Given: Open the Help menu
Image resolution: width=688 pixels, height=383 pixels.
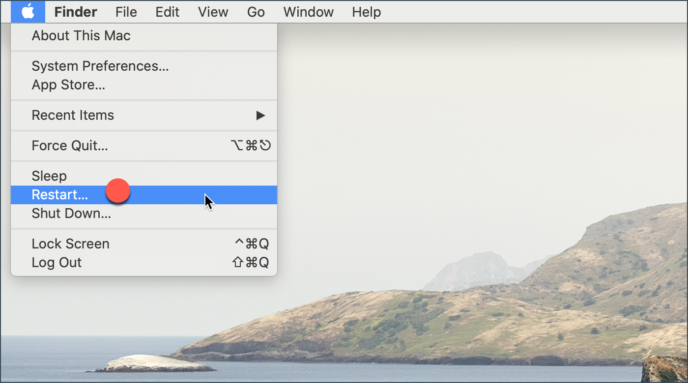Looking at the screenshot, I should click(x=367, y=12).
